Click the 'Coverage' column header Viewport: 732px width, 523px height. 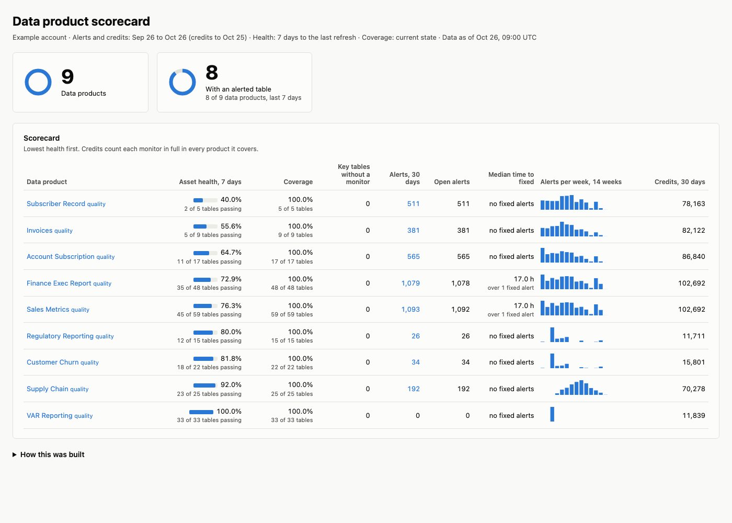pyautogui.click(x=298, y=182)
